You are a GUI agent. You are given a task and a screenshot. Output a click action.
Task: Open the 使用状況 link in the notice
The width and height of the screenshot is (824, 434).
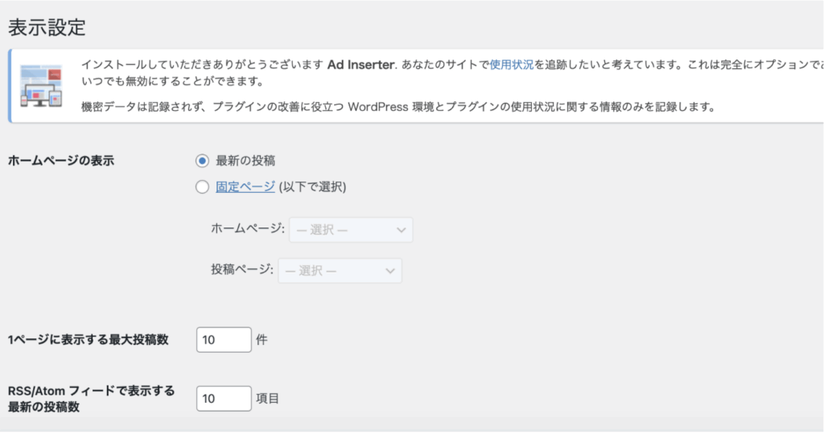(x=512, y=64)
